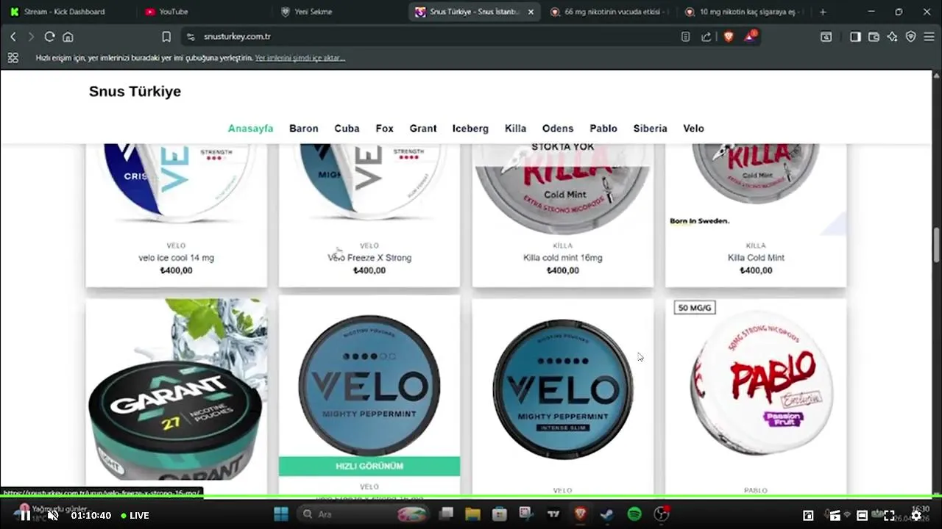Click the 50 MG/G badge on Pablo
Image resolution: width=942 pixels, height=529 pixels.
coord(695,307)
